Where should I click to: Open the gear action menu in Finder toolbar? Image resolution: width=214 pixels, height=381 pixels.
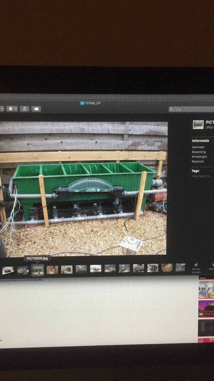[12, 109]
